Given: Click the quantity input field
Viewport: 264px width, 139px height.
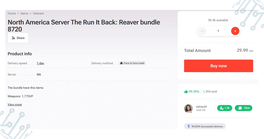Looking at the screenshot, I should click(218, 31).
